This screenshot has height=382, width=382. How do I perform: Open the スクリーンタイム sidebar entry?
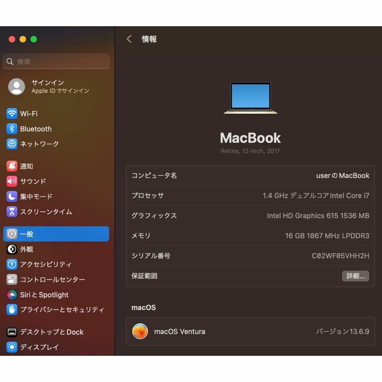[56, 212]
